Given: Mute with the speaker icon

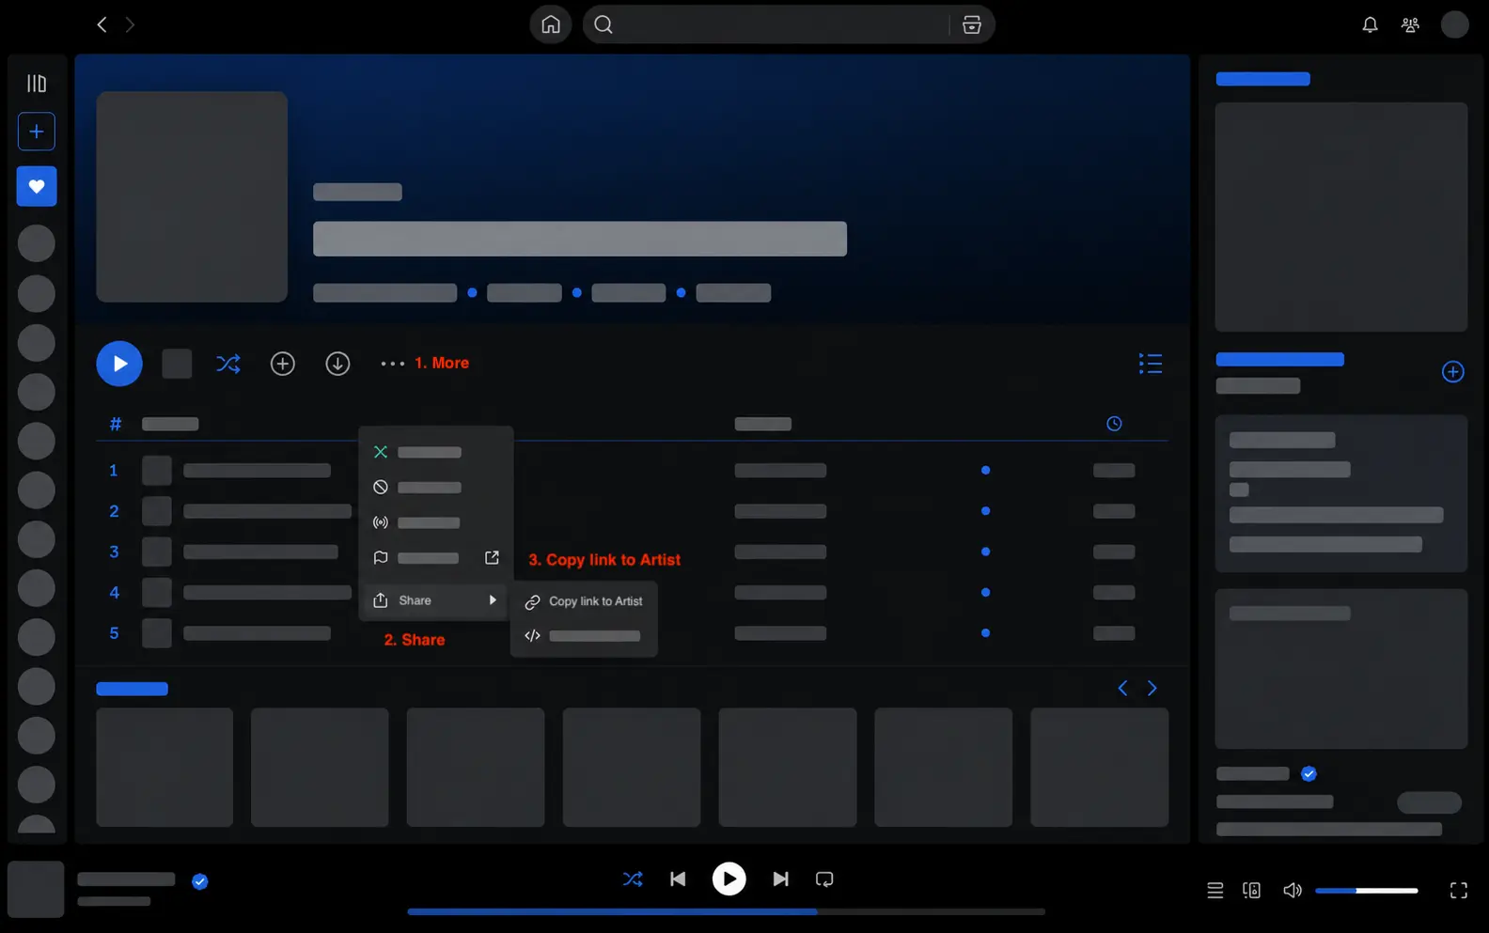Looking at the screenshot, I should (1293, 890).
